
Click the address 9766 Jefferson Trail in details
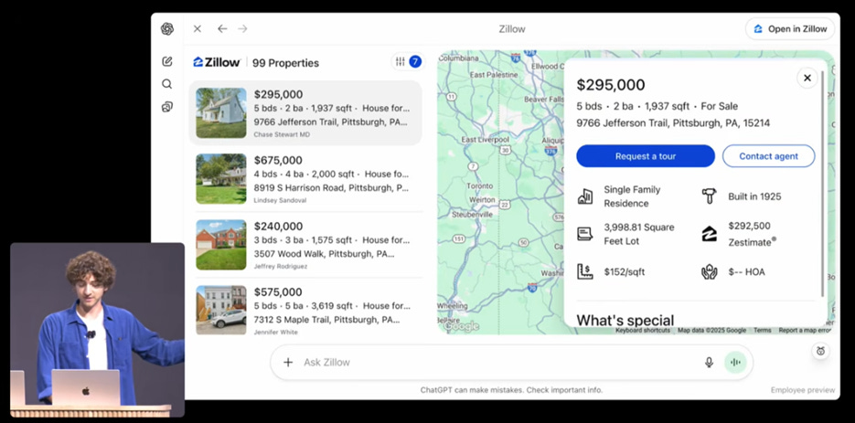point(673,123)
